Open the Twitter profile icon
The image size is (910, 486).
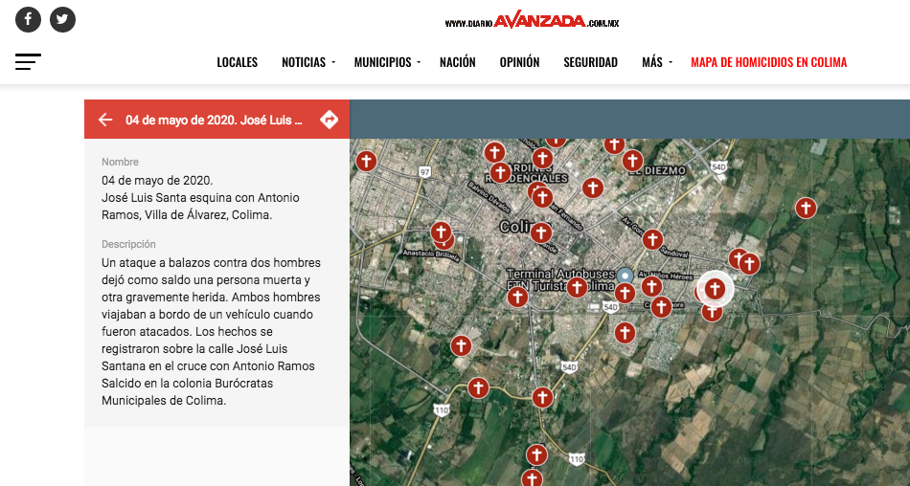click(x=62, y=19)
